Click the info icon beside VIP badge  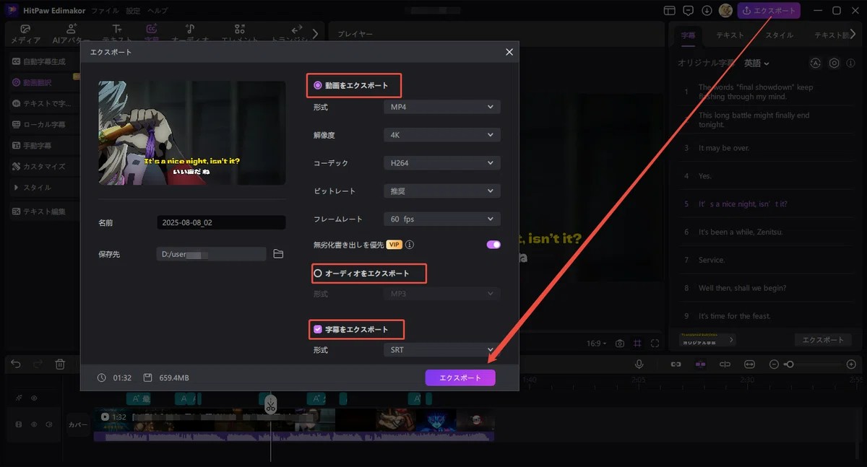point(410,245)
